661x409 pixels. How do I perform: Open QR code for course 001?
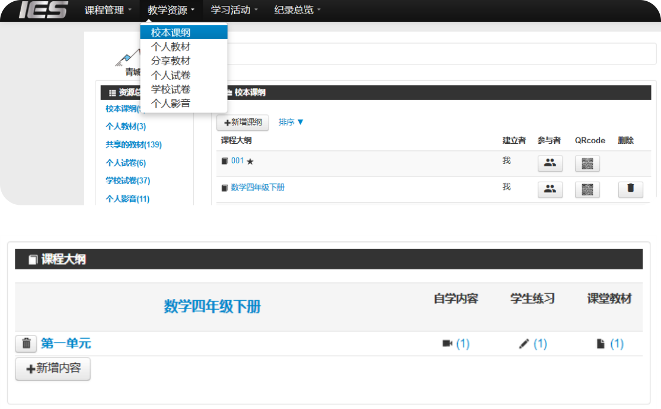pyautogui.click(x=587, y=163)
